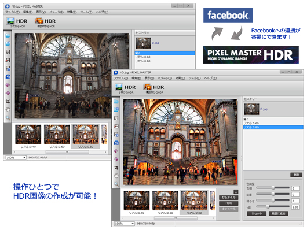Select リアル:0.40 thumbnail in rear window

28,136
